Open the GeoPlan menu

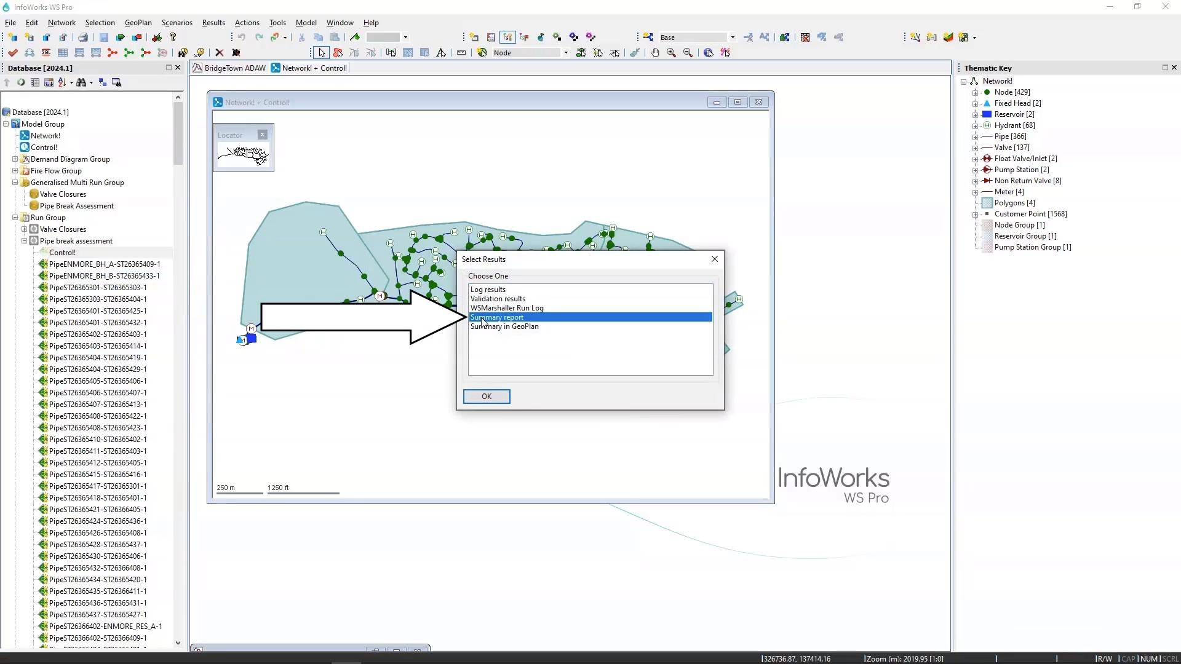tap(138, 23)
